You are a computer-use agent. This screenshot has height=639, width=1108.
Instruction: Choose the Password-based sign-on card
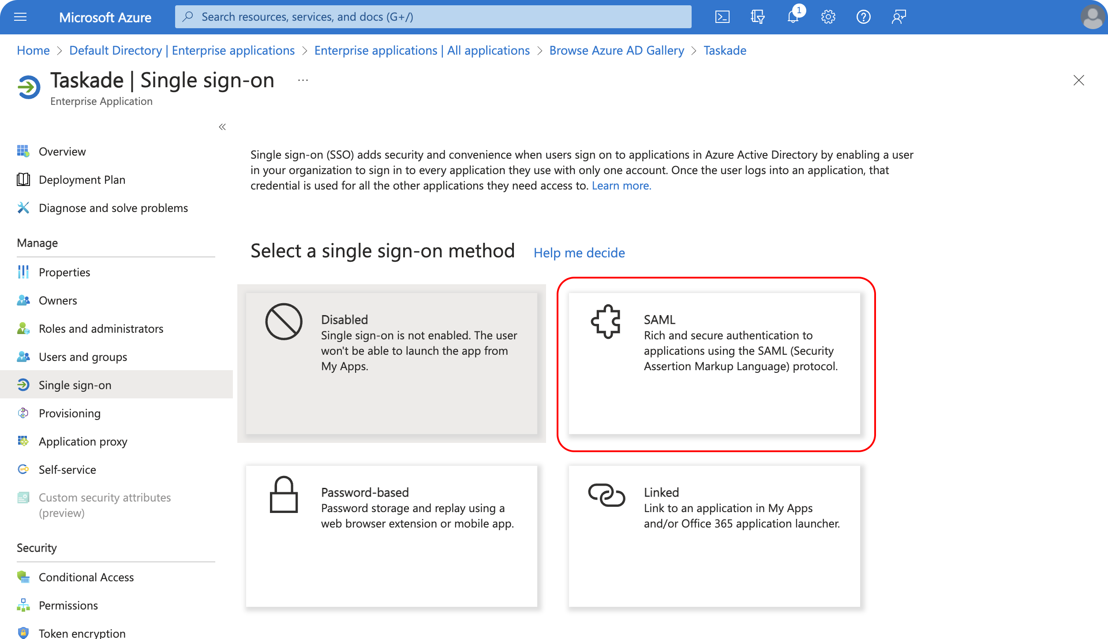[391, 535]
